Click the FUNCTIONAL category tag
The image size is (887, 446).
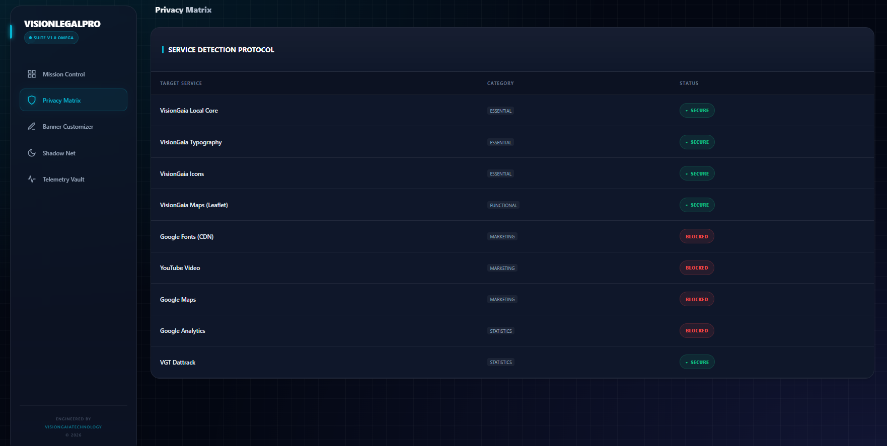pyautogui.click(x=503, y=205)
